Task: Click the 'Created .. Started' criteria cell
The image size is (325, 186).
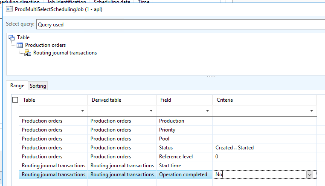Action: [x=265, y=148]
